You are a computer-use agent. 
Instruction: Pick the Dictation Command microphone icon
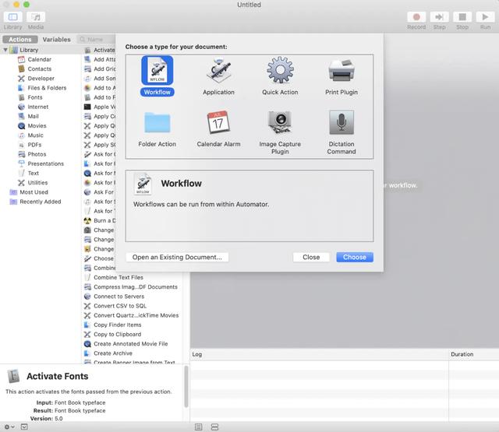point(342,122)
